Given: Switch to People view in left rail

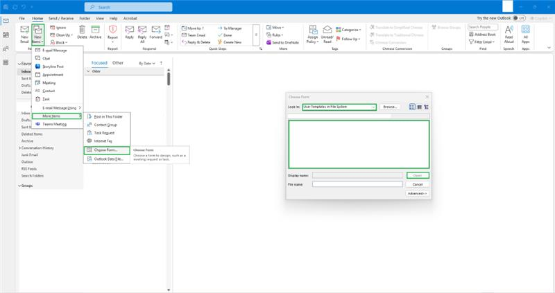Looking at the screenshot, I should pyautogui.click(x=6, y=48).
